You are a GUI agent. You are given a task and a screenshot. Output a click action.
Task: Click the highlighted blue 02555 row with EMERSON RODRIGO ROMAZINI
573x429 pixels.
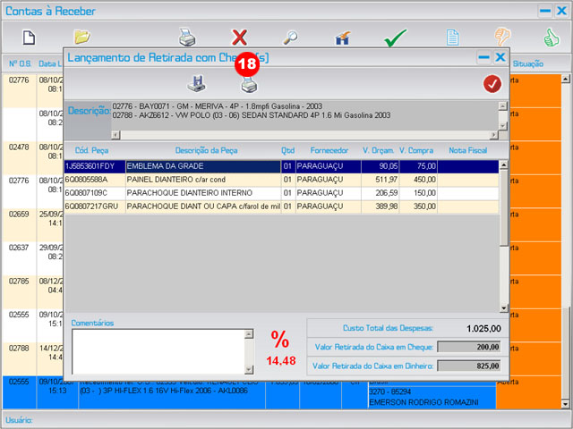pos(281,393)
